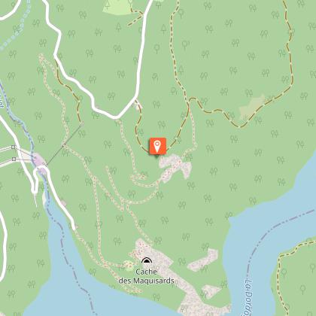Select the upper power tower square symbol
The width and height of the screenshot is (316, 316).
click(x=13, y=147)
